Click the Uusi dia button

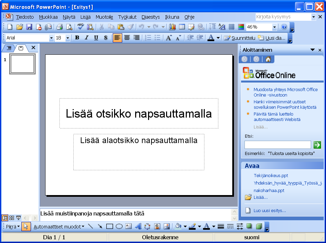pyautogui.click(x=272, y=38)
